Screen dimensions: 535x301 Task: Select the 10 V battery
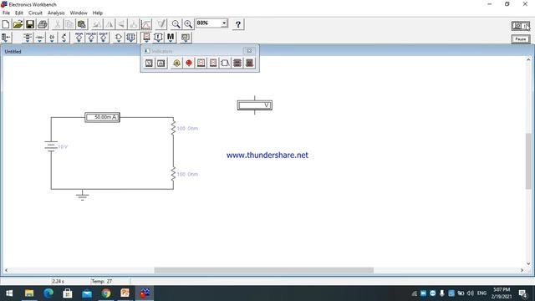pyautogui.click(x=51, y=147)
